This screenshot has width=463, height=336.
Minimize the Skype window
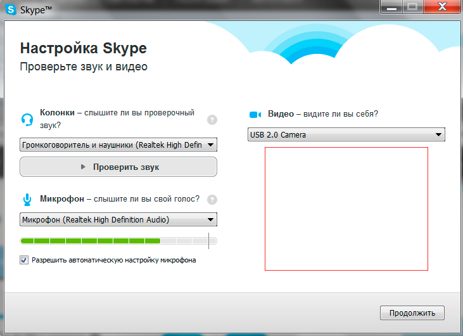pyautogui.click(x=391, y=7)
